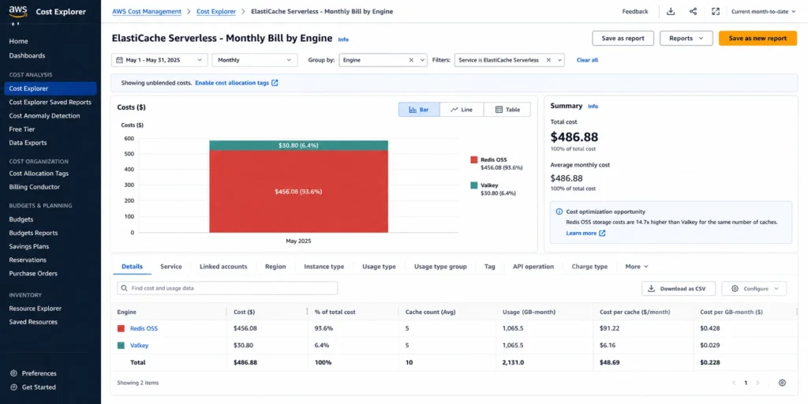Open Budgets in the sidebar
Image resolution: width=808 pixels, height=404 pixels.
point(21,219)
